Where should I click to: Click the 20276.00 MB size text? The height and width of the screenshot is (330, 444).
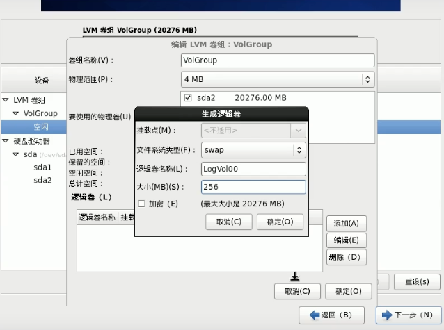pyautogui.click(x=260, y=98)
